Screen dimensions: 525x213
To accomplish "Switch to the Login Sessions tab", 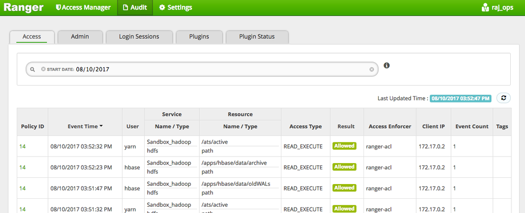I will [139, 37].
